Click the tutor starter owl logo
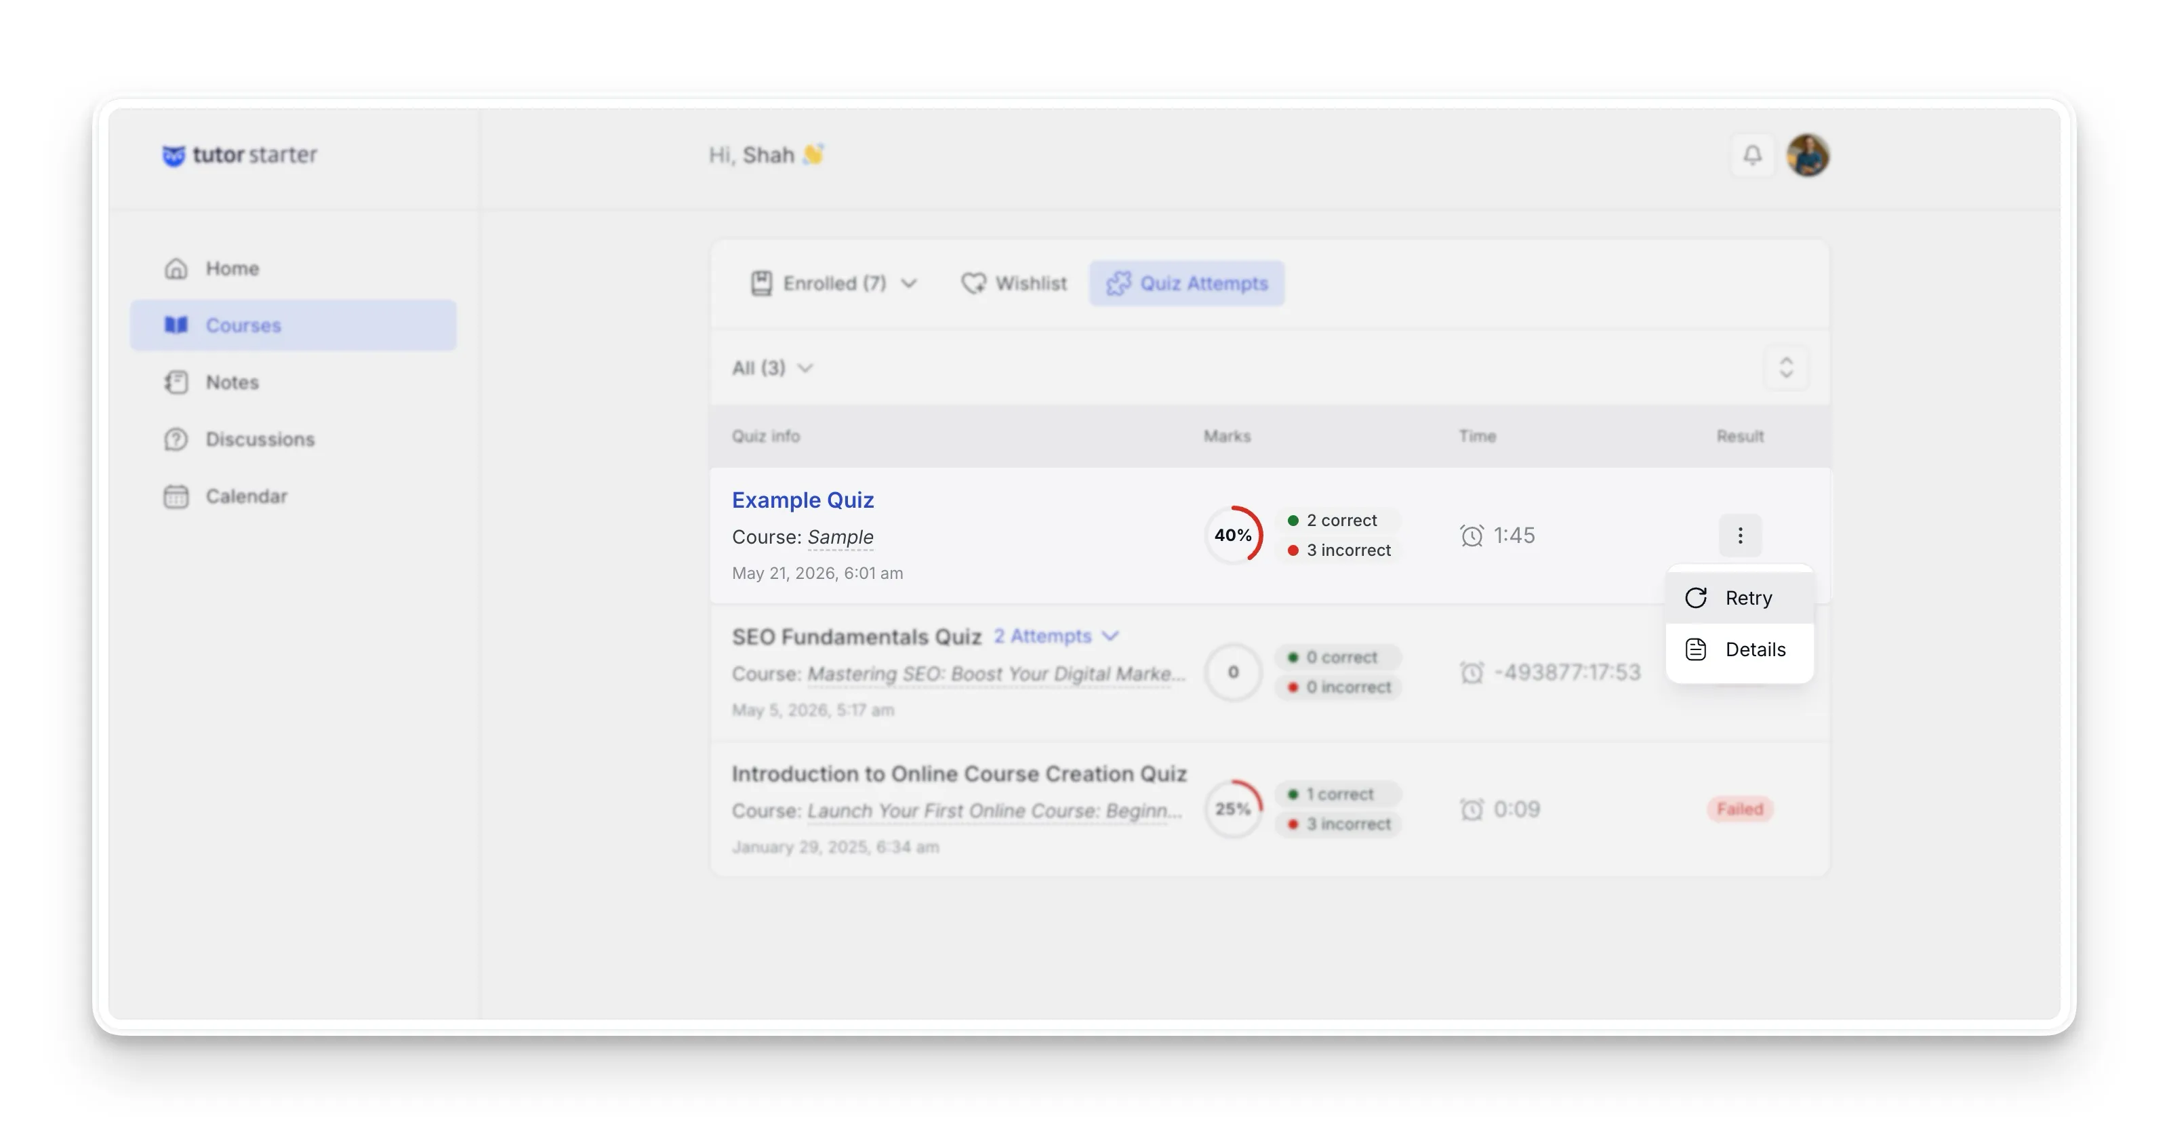The height and width of the screenshot is (1128, 2169). coord(174,156)
